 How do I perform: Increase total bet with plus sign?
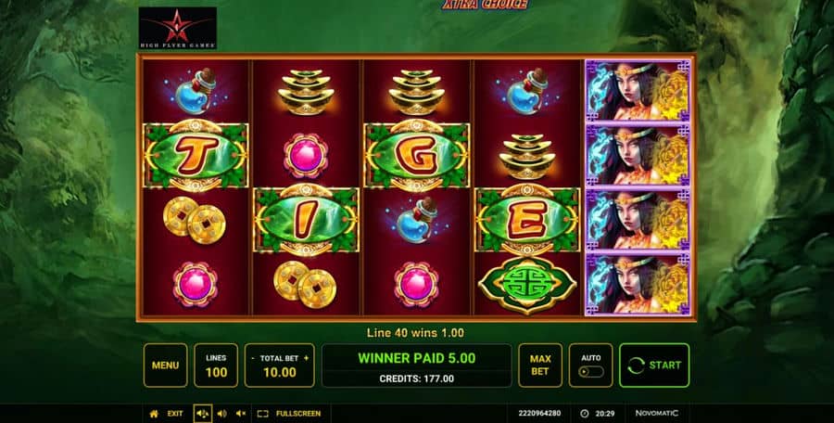pyautogui.click(x=306, y=359)
